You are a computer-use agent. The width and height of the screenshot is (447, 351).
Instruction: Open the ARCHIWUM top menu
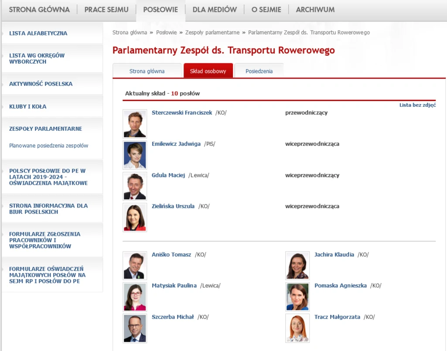coord(315,10)
